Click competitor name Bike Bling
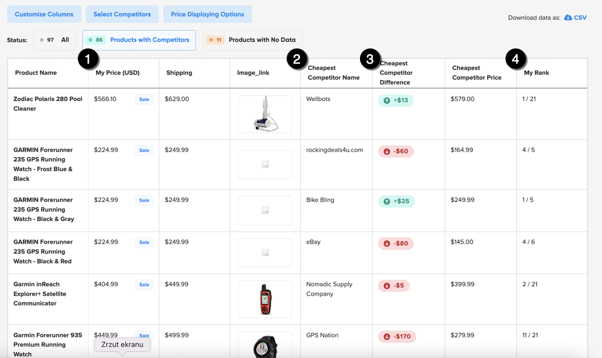602x358 pixels. click(x=320, y=200)
